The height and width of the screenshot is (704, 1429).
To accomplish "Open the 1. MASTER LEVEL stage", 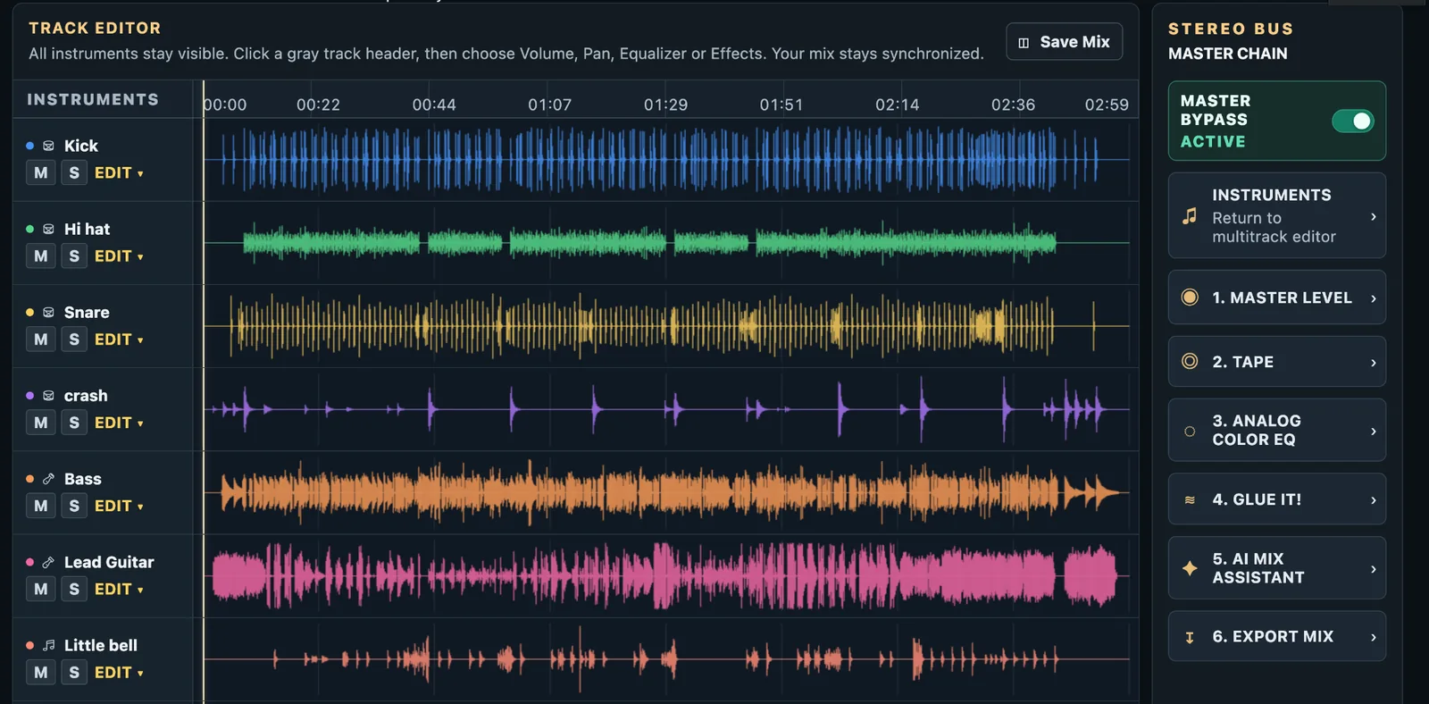I will (1277, 298).
